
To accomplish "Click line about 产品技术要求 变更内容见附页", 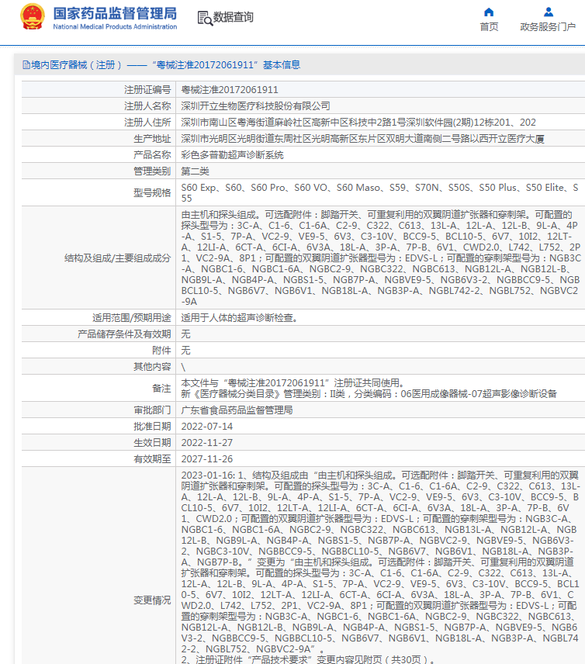I will [x=308, y=659].
